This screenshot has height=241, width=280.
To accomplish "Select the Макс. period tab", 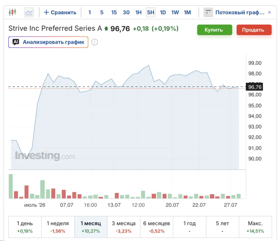I will [x=256, y=227].
